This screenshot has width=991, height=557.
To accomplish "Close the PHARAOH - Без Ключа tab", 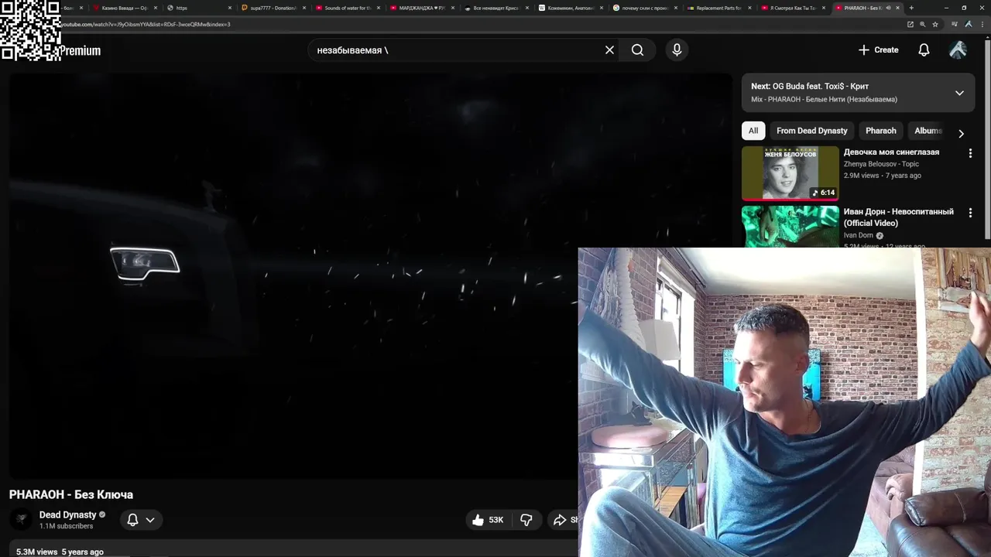I will [899, 8].
